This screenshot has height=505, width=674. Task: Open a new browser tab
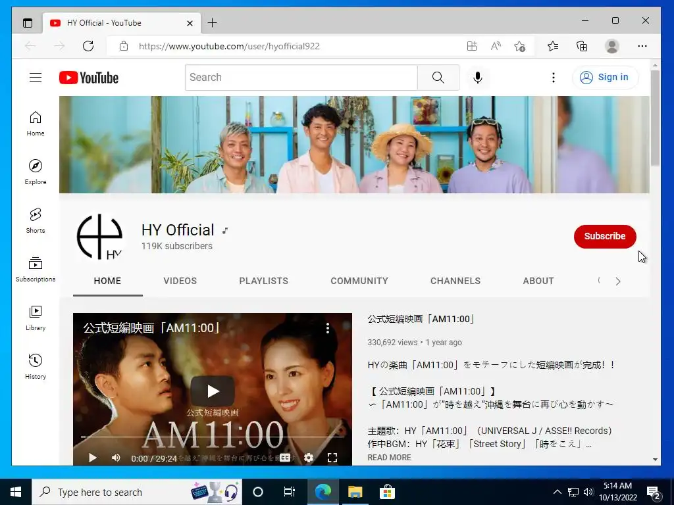(x=212, y=23)
